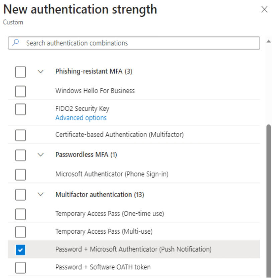Select all Passwordless MFA group checkbox
272x280 pixels.
pos(21,155)
